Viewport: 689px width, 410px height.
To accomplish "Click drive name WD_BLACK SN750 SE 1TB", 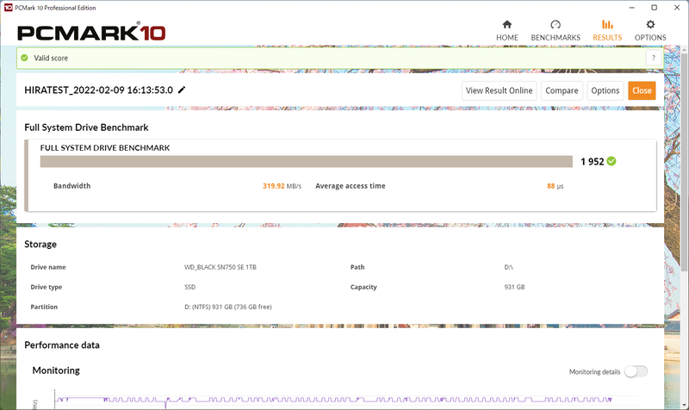I will [x=220, y=267].
